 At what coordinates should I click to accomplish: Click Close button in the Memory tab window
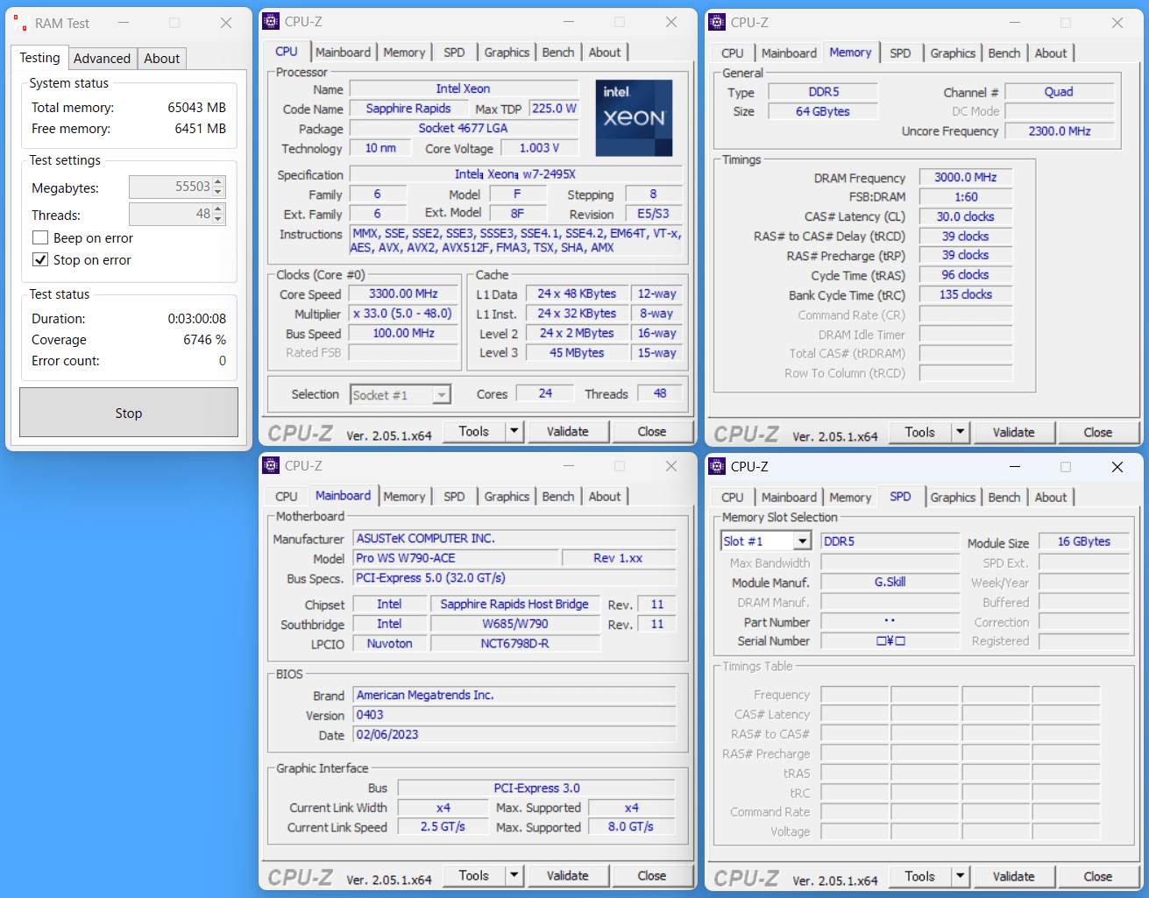pyautogui.click(x=1098, y=432)
